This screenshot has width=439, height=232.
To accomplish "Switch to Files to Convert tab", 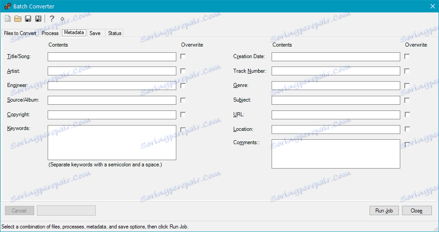I will 20,33.
